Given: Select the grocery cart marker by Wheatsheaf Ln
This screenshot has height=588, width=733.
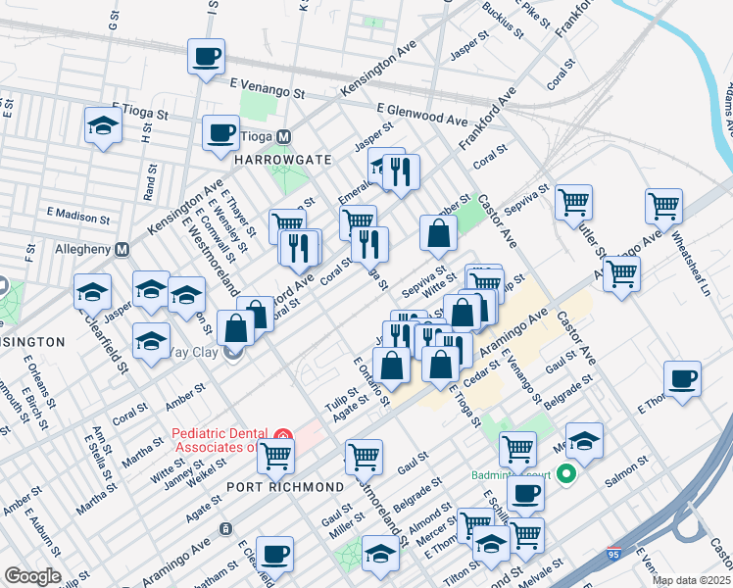Looking at the screenshot, I should click(663, 209).
